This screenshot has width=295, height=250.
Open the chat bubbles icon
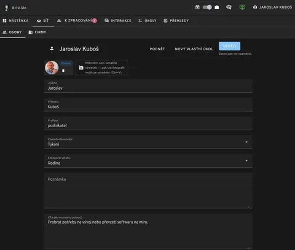(229, 7)
